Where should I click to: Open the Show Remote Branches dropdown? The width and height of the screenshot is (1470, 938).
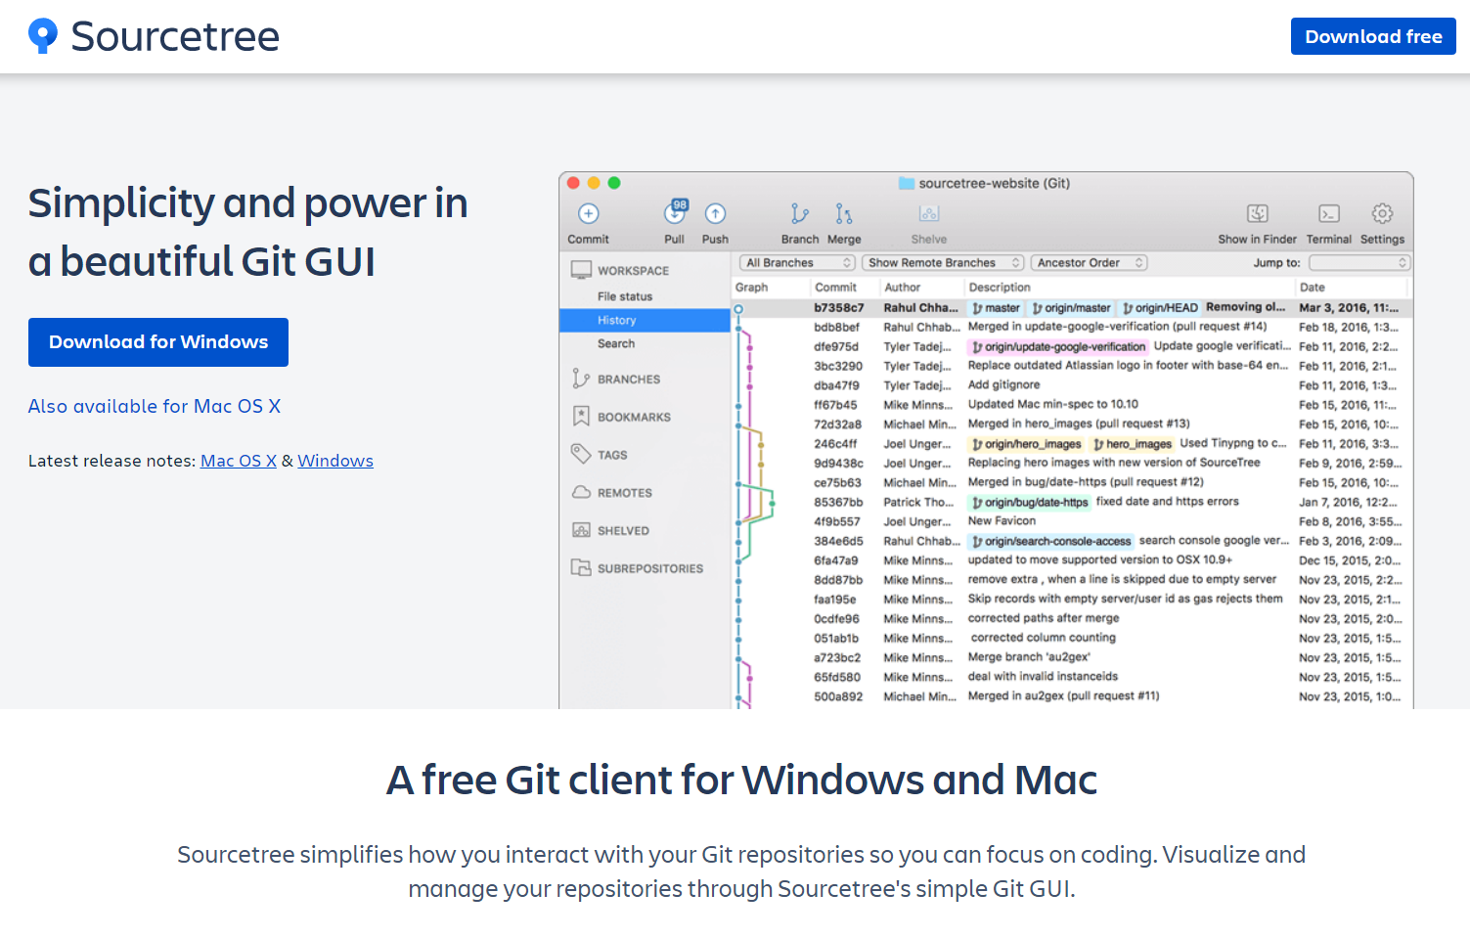[943, 263]
